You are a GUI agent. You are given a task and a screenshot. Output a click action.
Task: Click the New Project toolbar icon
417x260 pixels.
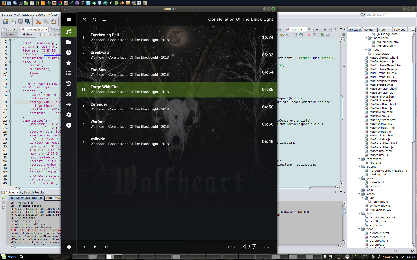point(6,22)
